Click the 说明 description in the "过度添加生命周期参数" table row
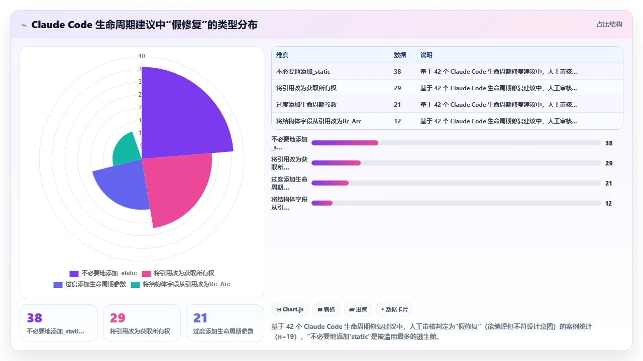Viewport: 643px width, 361px height. 499,105
